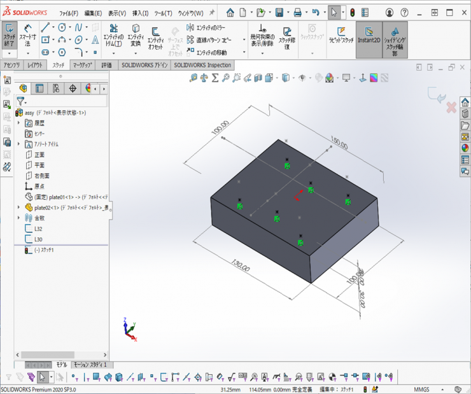The image size is (471, 394).
Task: Click the MMGS unit system in status bar
Action: click(422, 389)
